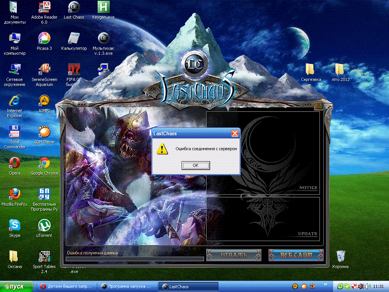Select Бесплатные Программы Ру shortcut
The height and width of the screenshot is (292, 389).
pyautogui.click(x=44, y=200)
